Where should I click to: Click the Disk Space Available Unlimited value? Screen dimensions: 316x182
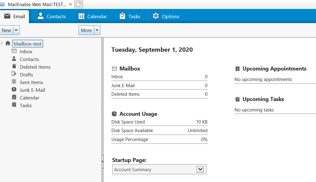point(198,131)
